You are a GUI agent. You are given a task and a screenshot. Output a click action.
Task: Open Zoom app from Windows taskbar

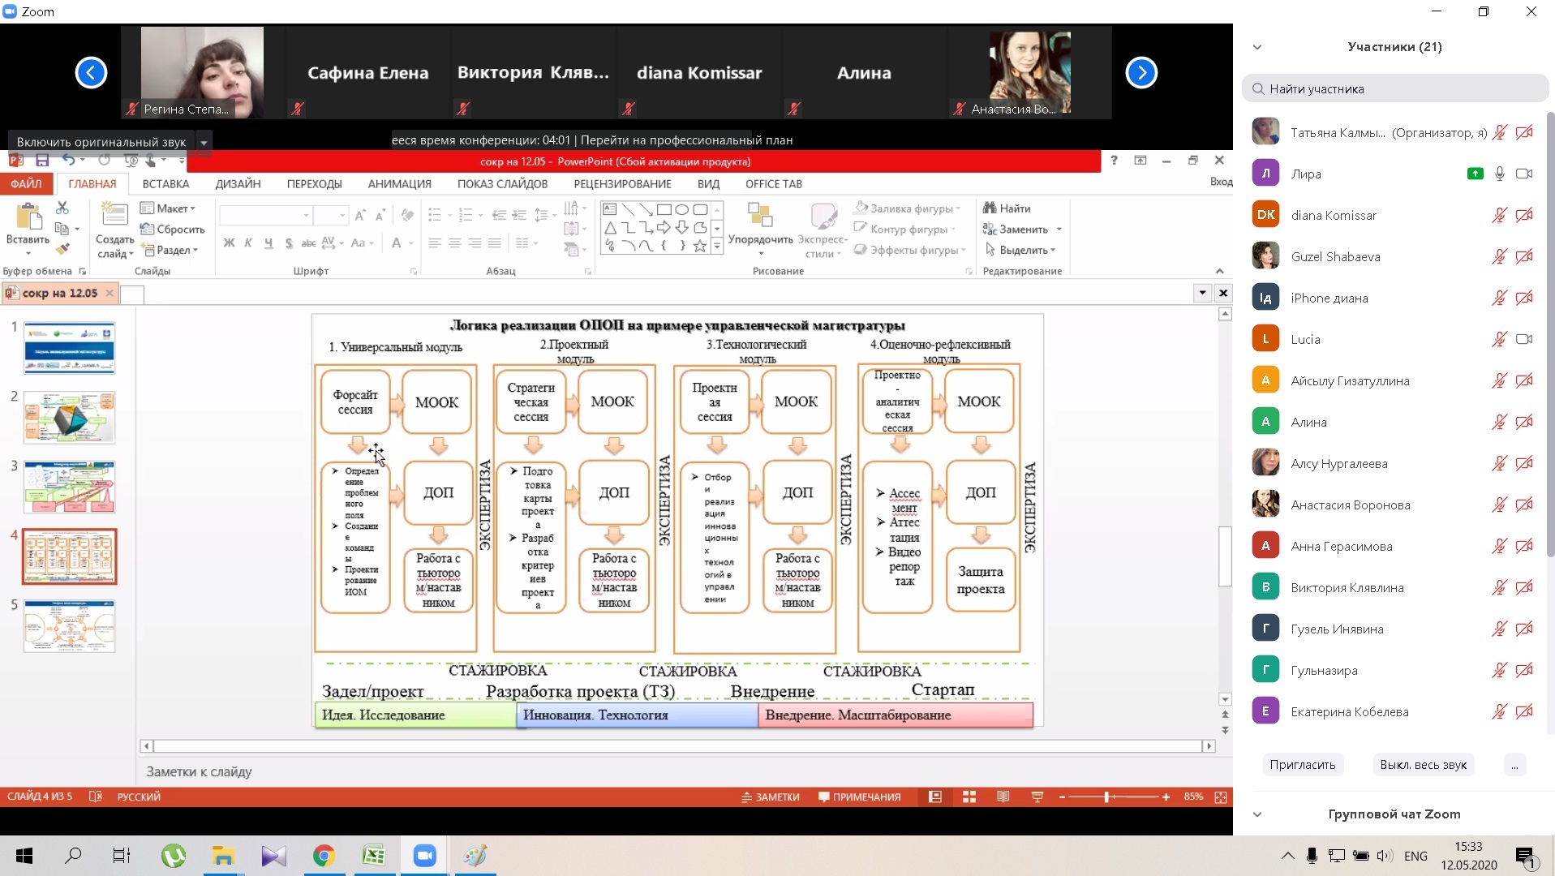click(x=424, y=856)
